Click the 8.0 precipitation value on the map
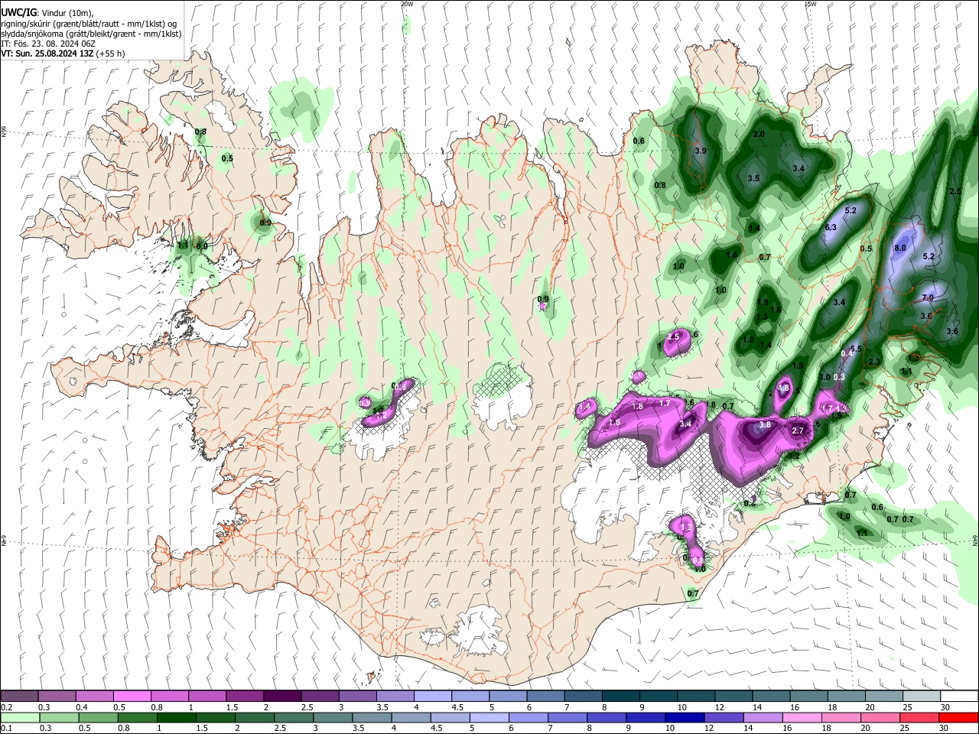The width and height of the screenshot is (979, 734). 900,248
